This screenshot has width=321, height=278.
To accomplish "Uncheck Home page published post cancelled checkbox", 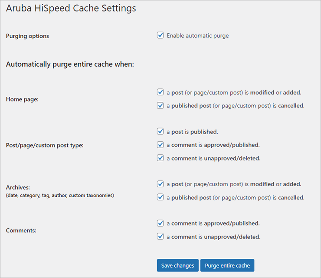I will click(160, 106).
